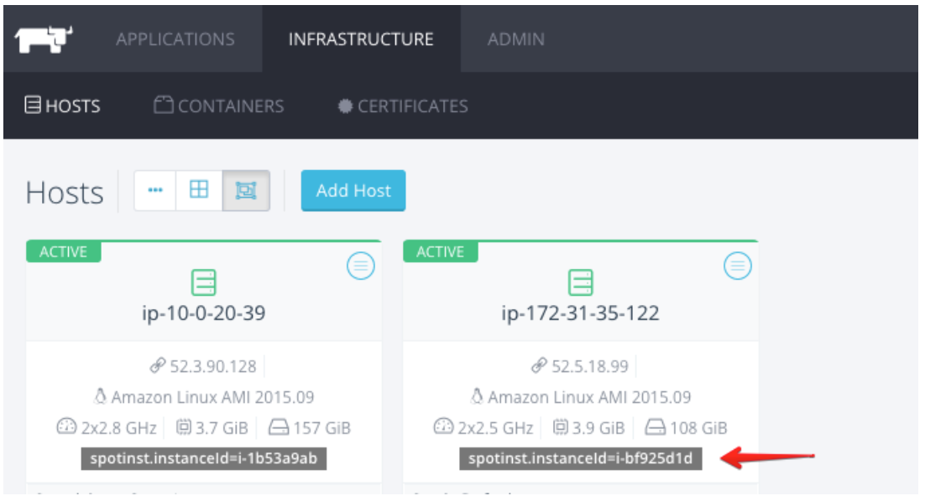Switch to the grid view toggle
This screenshot has height=501, width=925.
click(199, 190)
